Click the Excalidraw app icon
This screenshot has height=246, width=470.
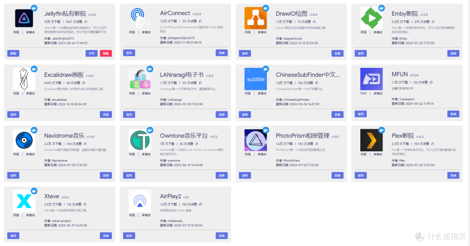pyautogui.click(x=24, y=79)
